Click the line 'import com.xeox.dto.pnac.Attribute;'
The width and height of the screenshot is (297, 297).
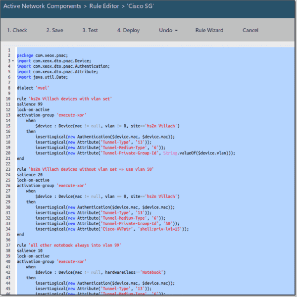point(57,72)
